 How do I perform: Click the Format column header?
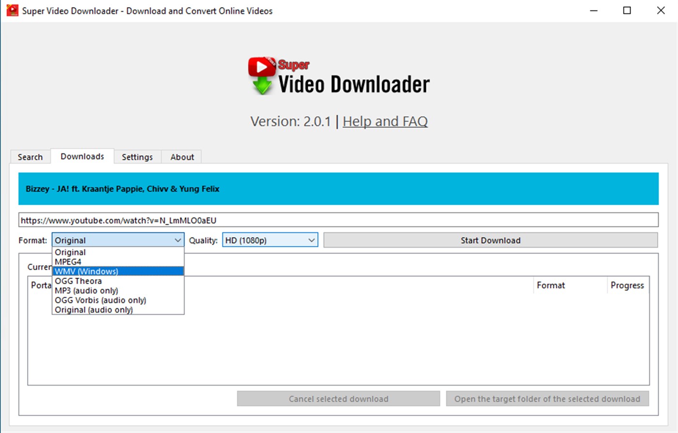(570, 285)
